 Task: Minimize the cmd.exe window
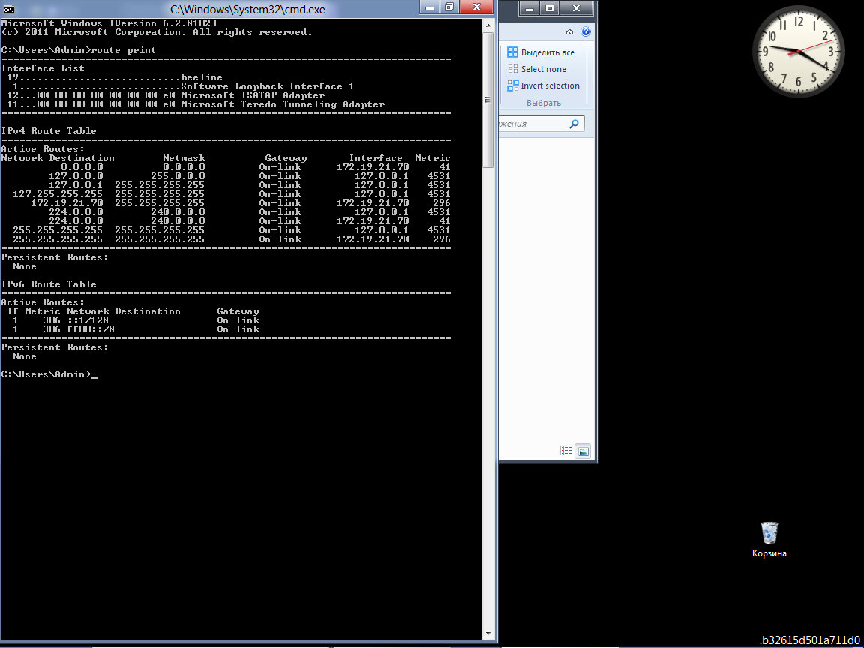click(430, 7)
